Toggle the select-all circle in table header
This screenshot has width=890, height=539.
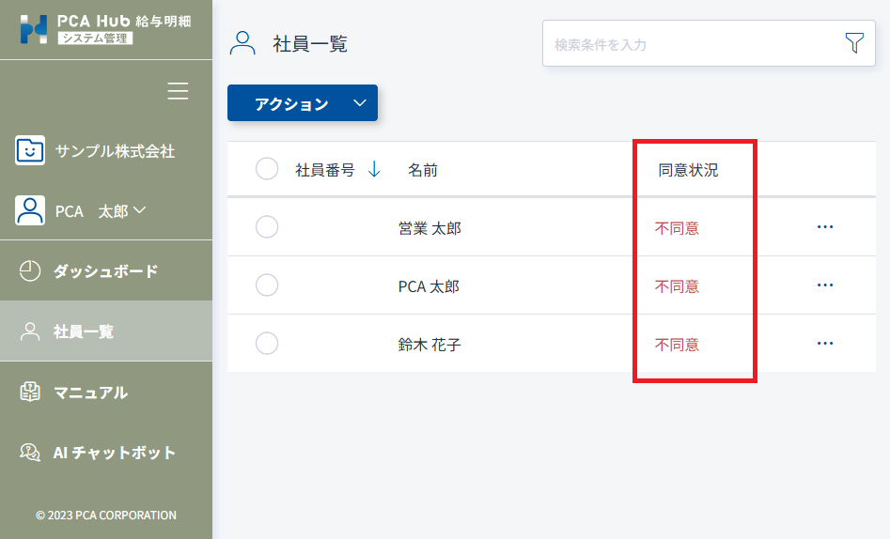pos(267,168)
